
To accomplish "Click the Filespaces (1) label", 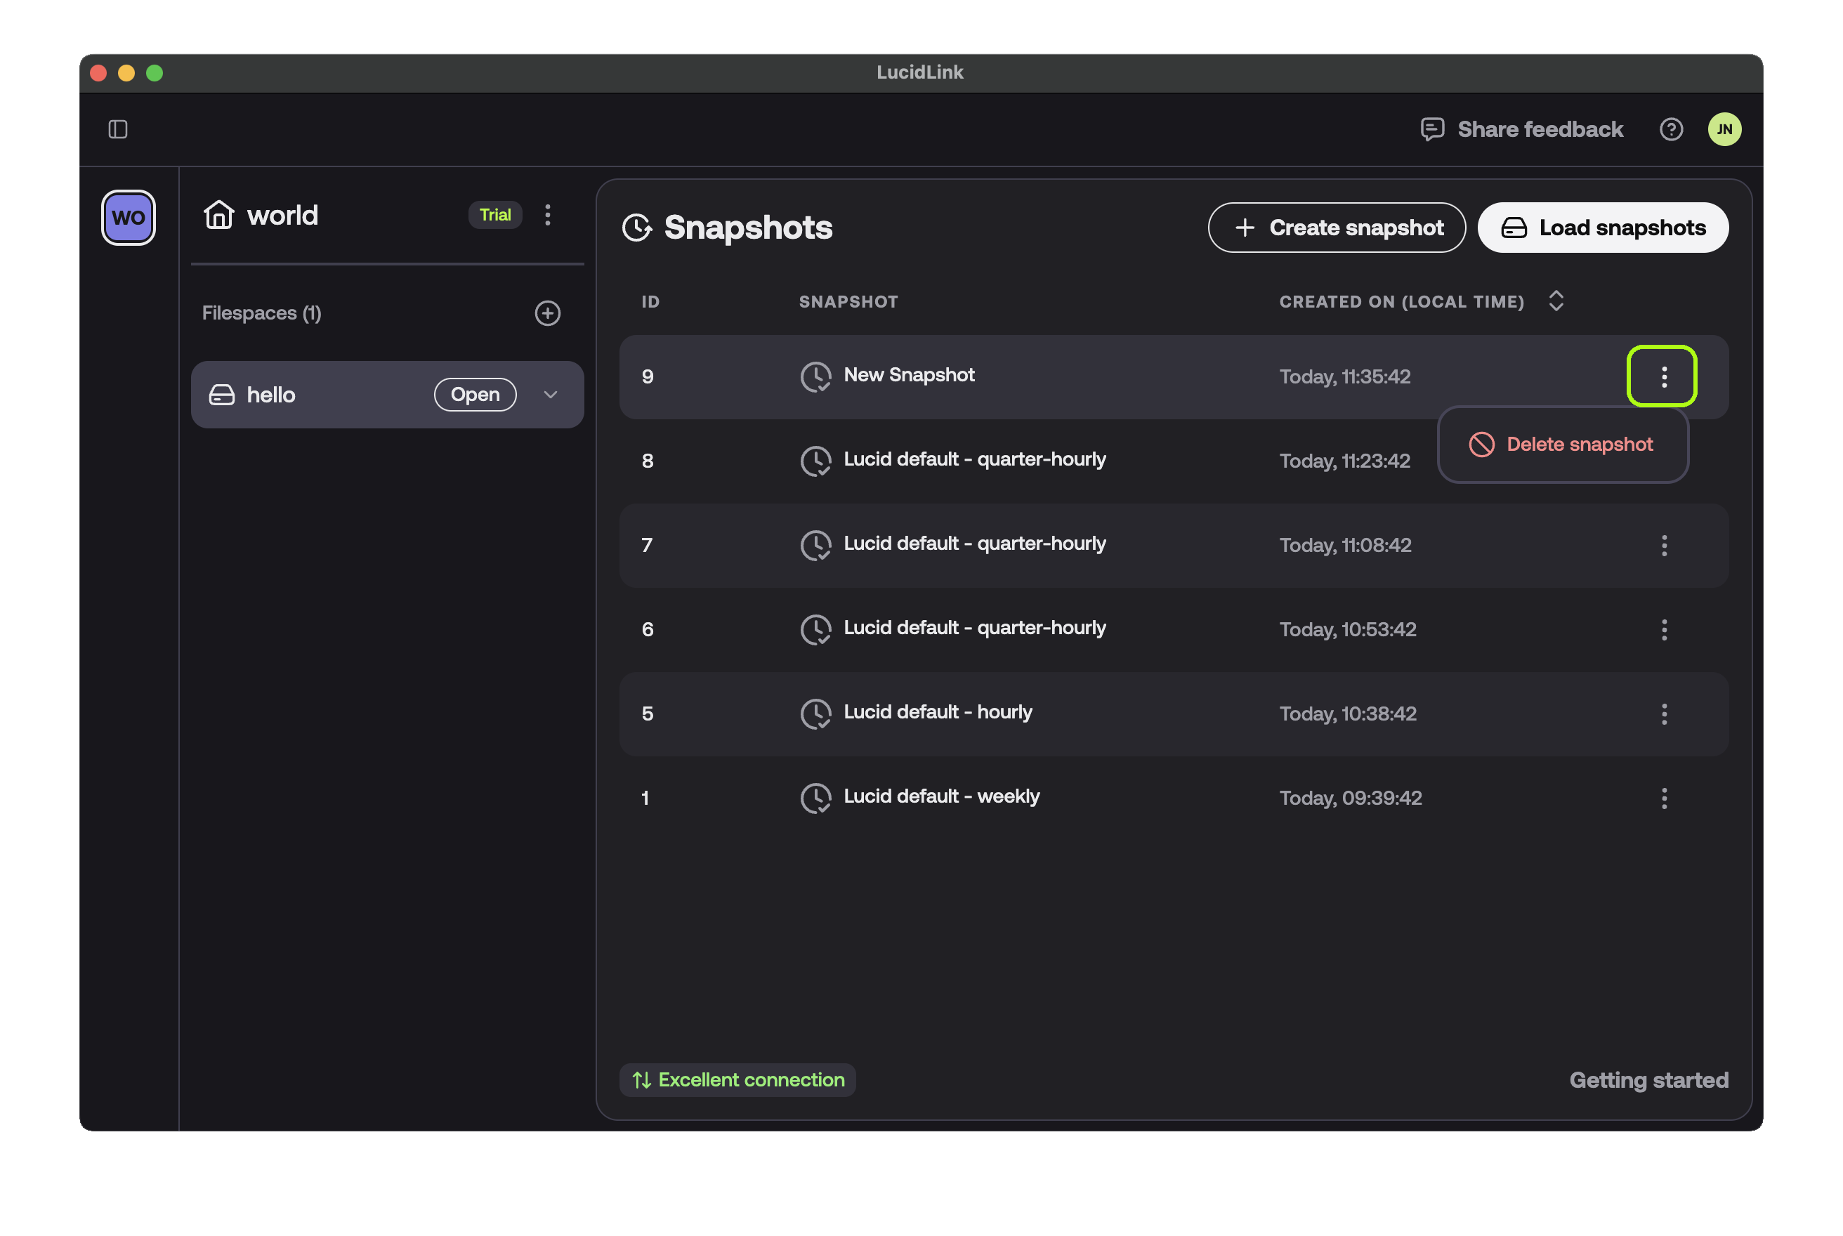I will click(x=262, y=313).
